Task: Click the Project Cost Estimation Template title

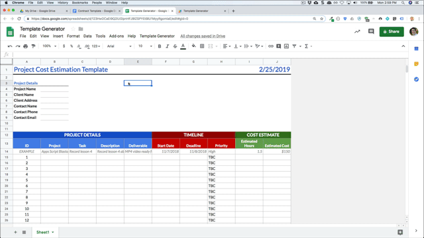Action: tap(61, 69)
